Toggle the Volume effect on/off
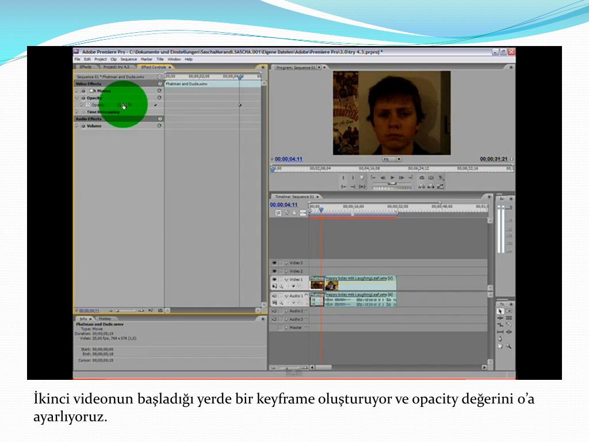Viewport: 589px width, 442px height. tap(83, 126)
